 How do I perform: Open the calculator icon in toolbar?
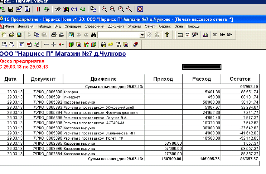point(180,35)
